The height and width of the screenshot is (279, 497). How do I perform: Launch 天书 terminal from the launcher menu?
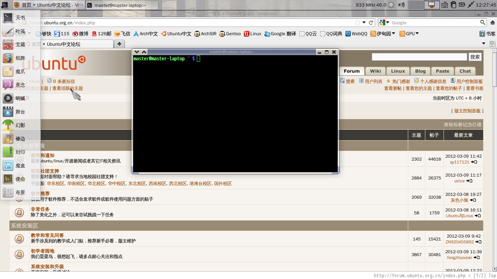(20, 17)
